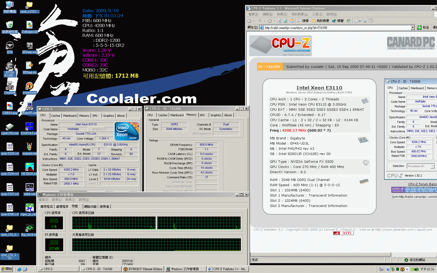Open the My Computer desktop icon
Image resolution: width=437 pixels, height=273 pixels.
pyautogui.click(x=10, y=7)
